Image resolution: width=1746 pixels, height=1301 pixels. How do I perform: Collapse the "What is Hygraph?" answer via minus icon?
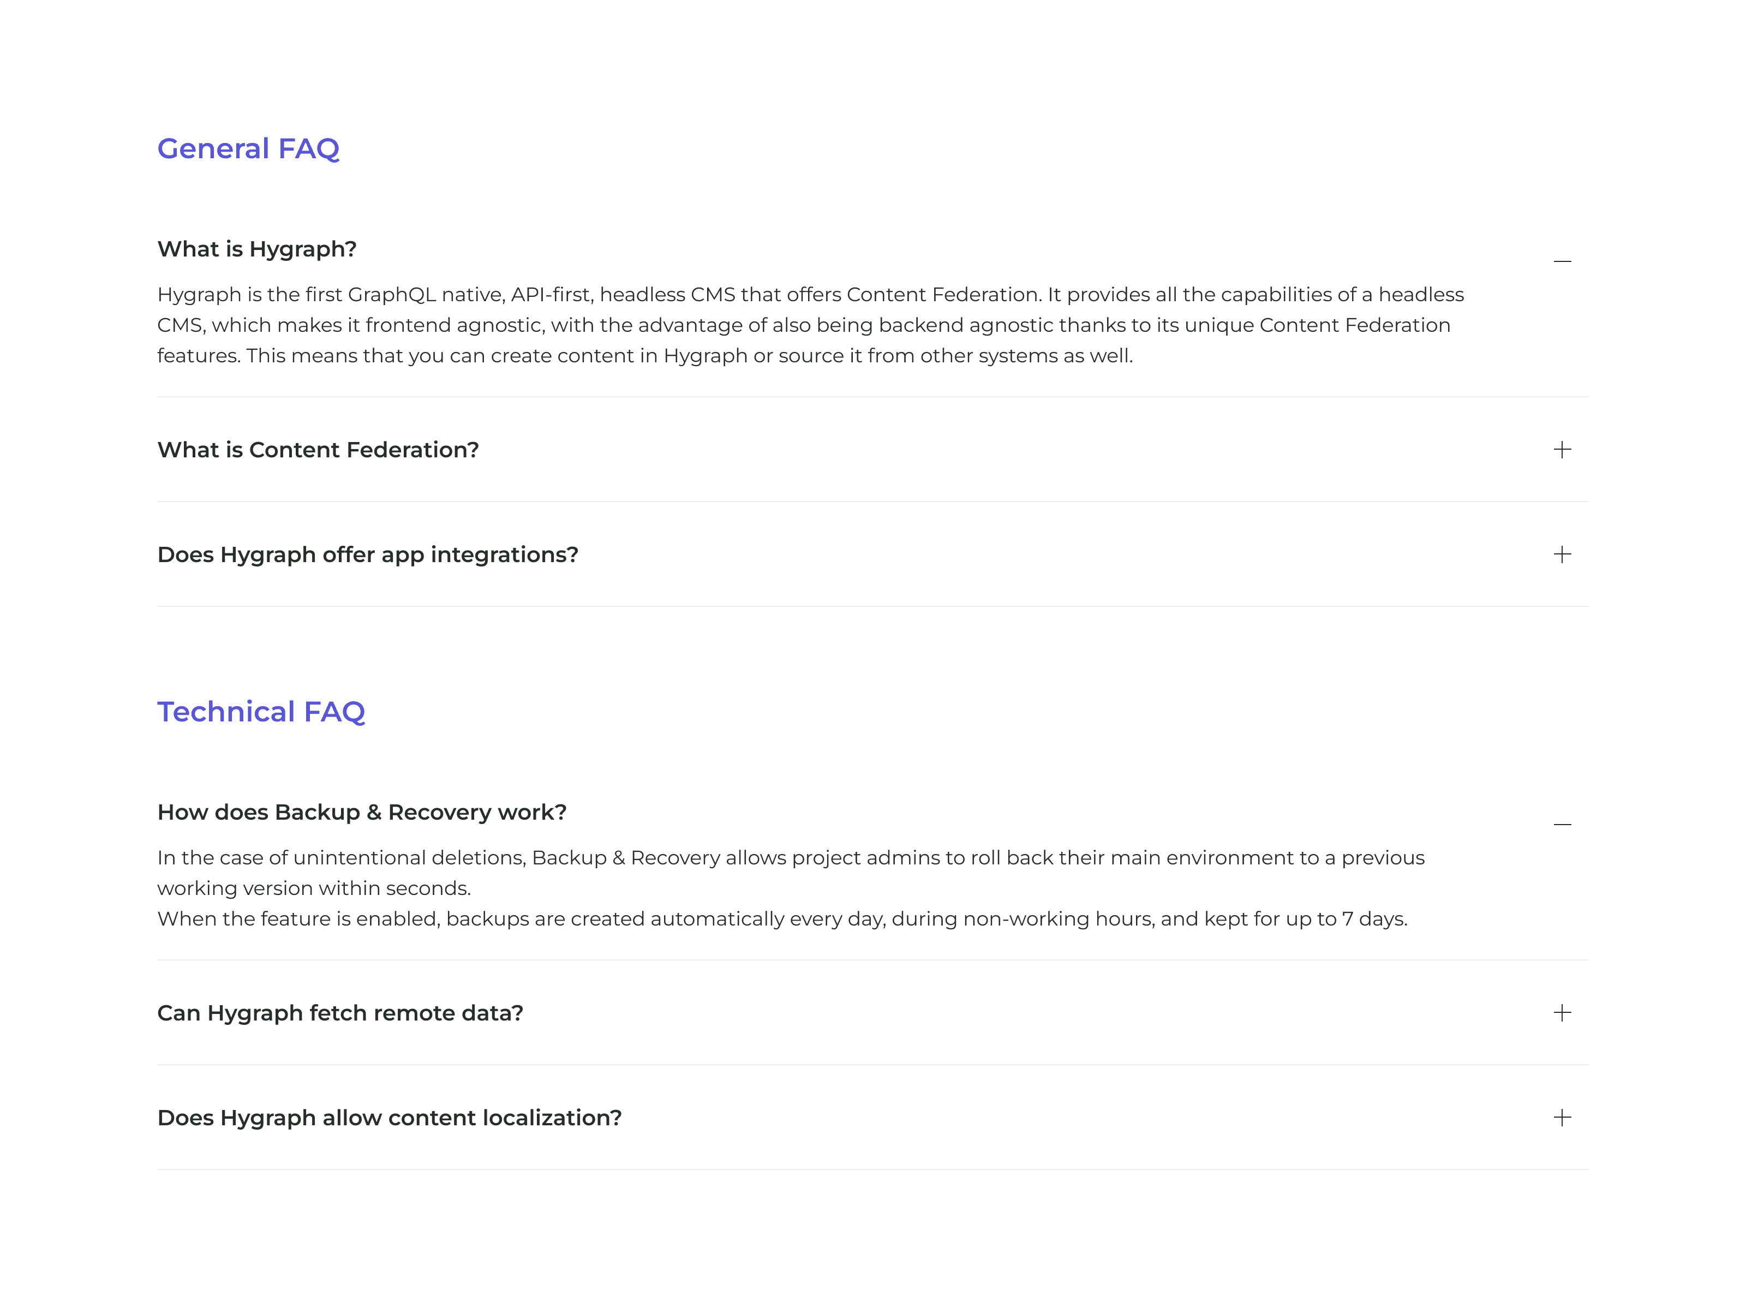[1562, 261]
